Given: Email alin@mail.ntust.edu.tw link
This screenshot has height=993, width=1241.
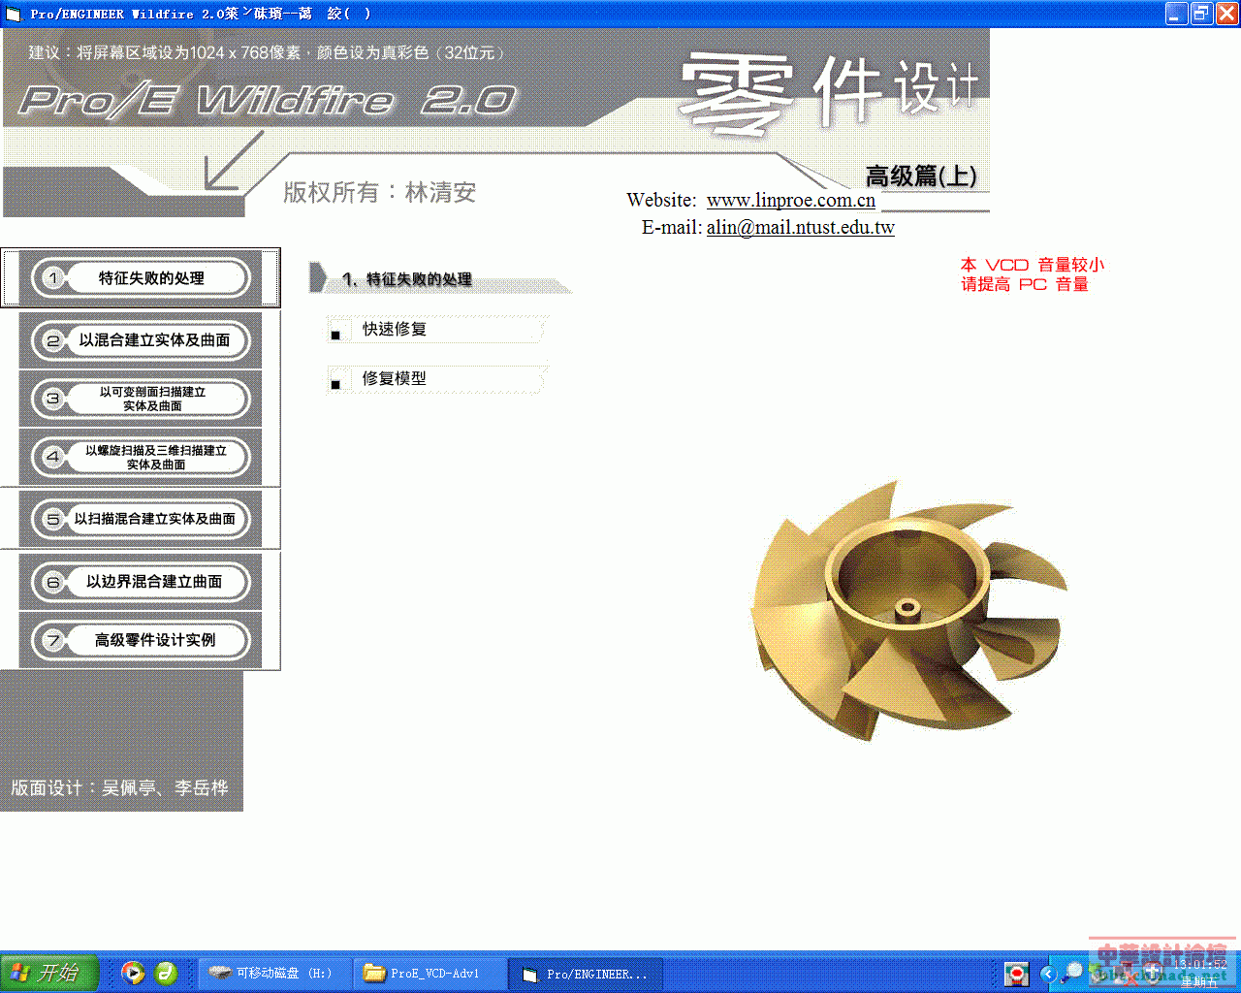Looking at the screenshot, I should [801, 227].
